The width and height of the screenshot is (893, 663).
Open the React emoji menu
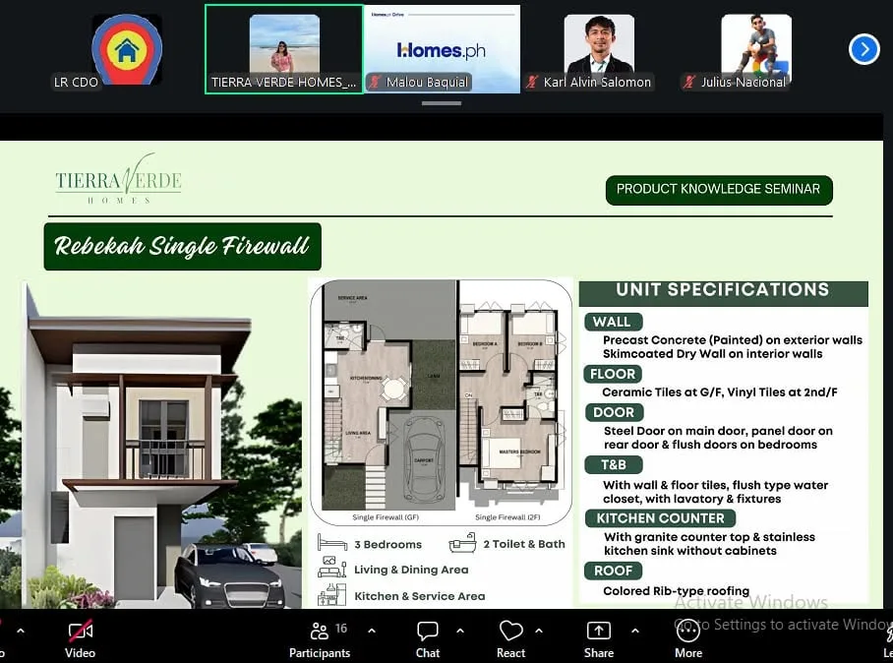510,639
